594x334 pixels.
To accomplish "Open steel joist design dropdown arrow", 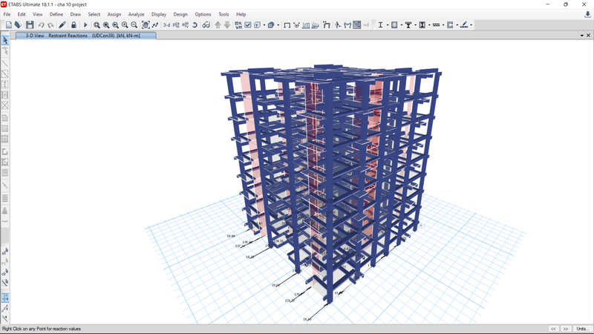I will [x=443, y=25].
